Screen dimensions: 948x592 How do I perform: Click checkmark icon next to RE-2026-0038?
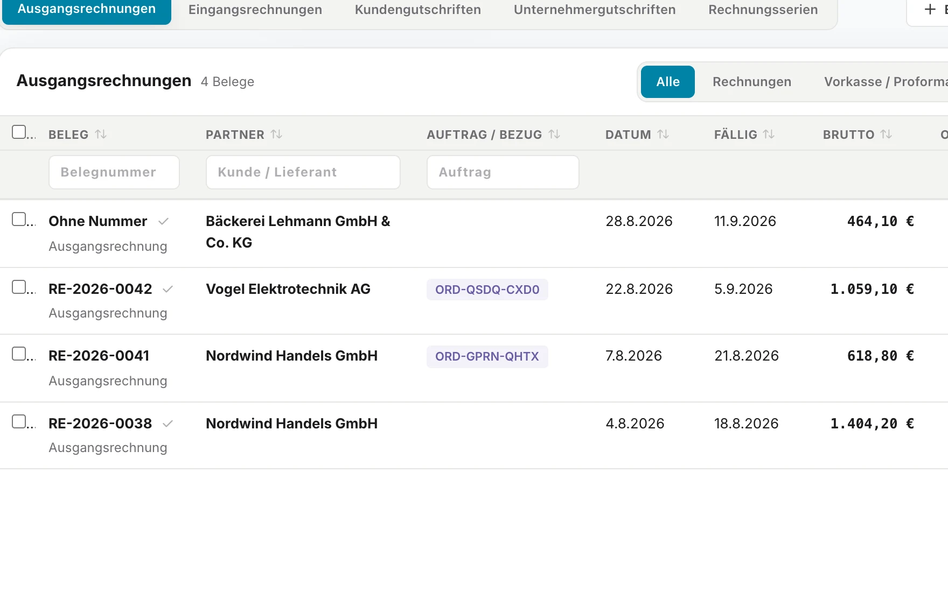point(168,424)
